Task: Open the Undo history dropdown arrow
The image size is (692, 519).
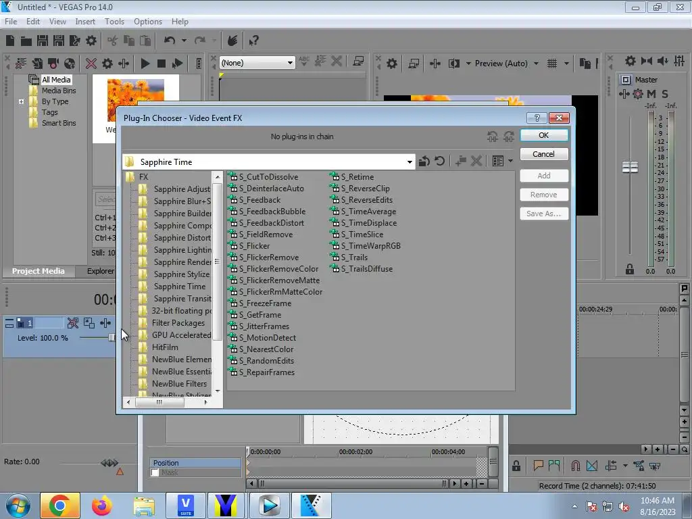Action: click(x=184, y=41)
